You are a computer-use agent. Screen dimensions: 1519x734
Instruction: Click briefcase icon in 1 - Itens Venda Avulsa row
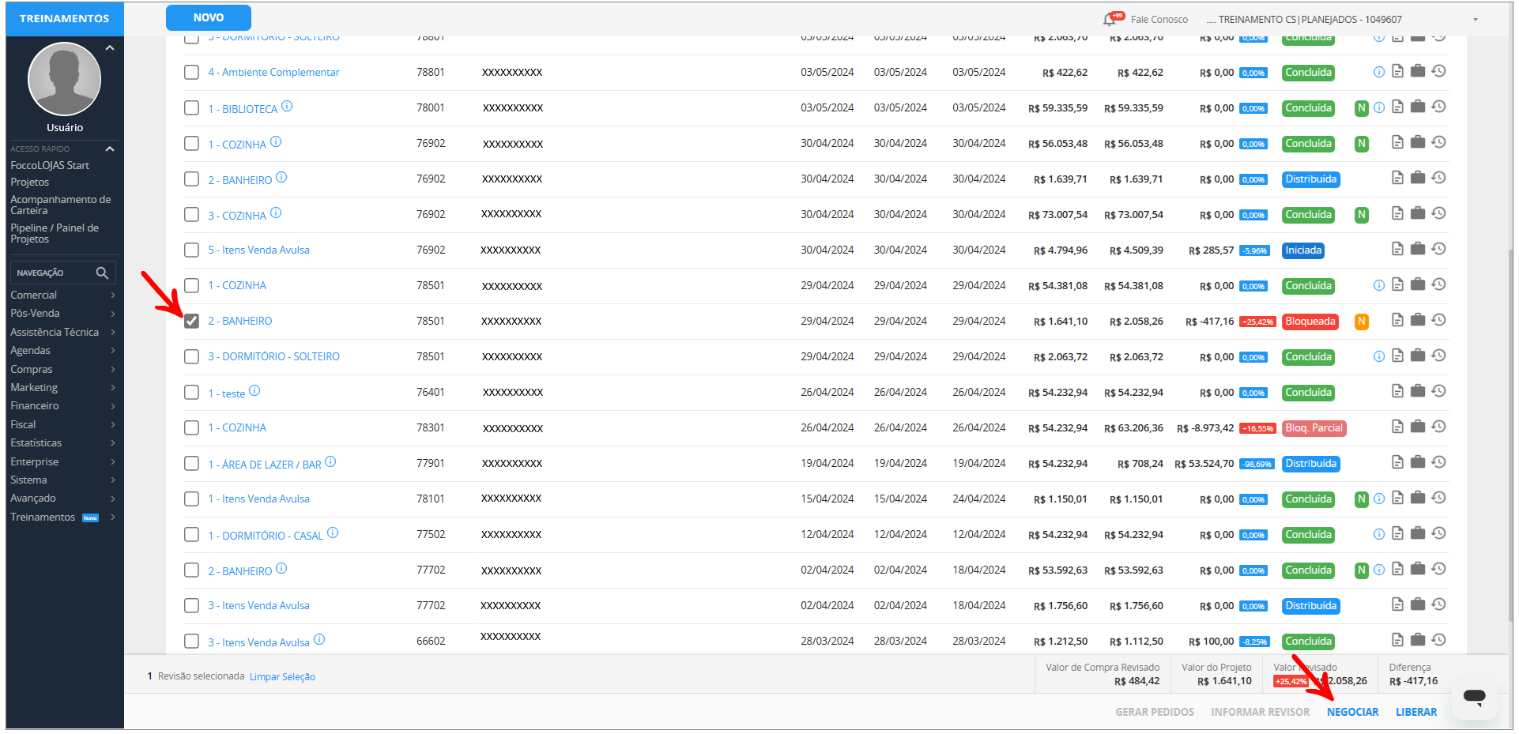pyautogui.click(x=1418, y=498)
